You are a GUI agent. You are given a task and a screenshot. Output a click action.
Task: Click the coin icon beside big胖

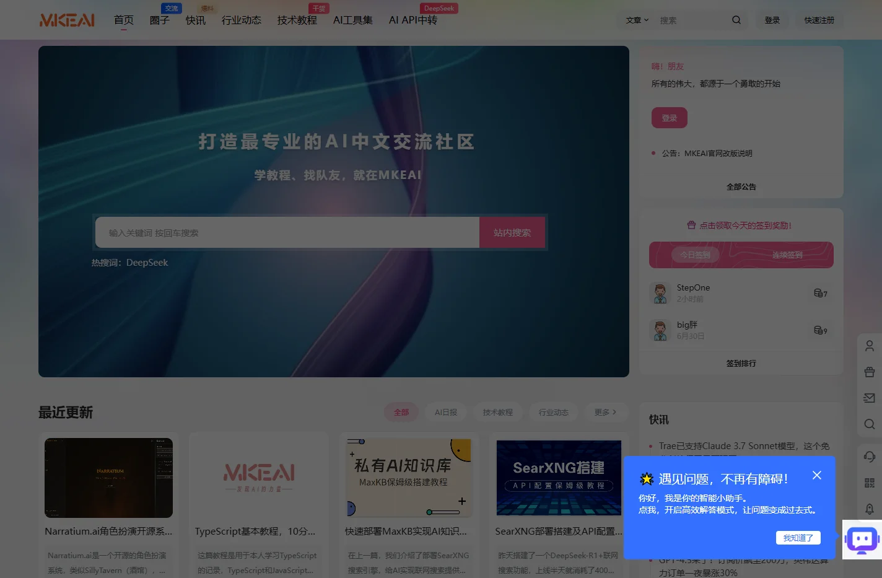[x=818, y=330]
